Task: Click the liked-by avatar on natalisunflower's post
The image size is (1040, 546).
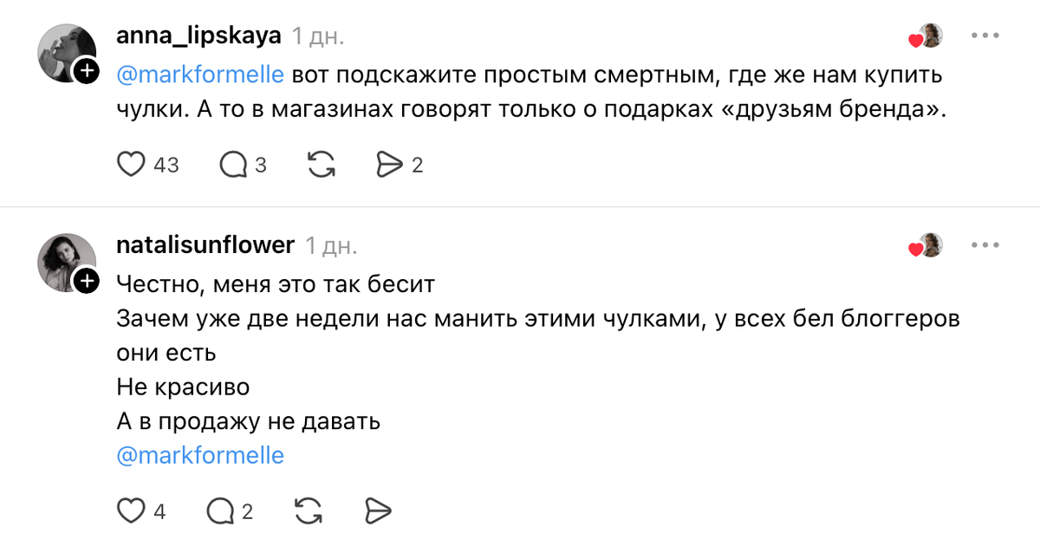Action: pyautogui.click(x=928, y=246)
